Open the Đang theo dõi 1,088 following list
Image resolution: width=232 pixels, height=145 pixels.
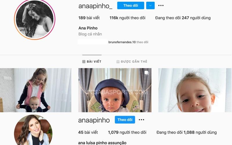click(x=186, y=132)
